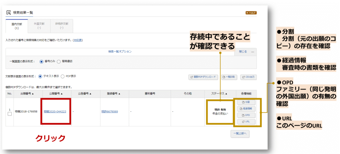
Task: Select the 番号のみ radio option
Action: coord(42,61)
